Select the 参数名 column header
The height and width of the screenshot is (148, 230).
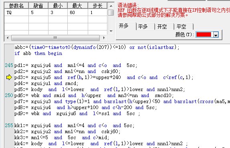(x=16, y=6)
